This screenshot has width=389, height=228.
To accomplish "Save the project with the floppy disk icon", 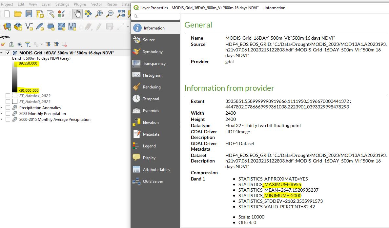I will pos(29,14).
